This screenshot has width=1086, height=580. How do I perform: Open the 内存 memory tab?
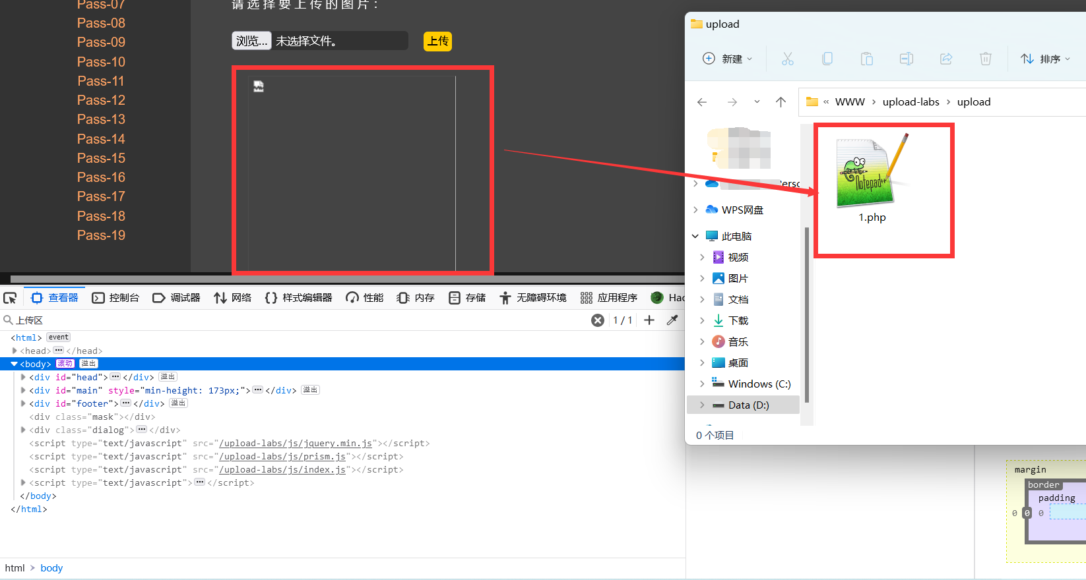[416, 298]
